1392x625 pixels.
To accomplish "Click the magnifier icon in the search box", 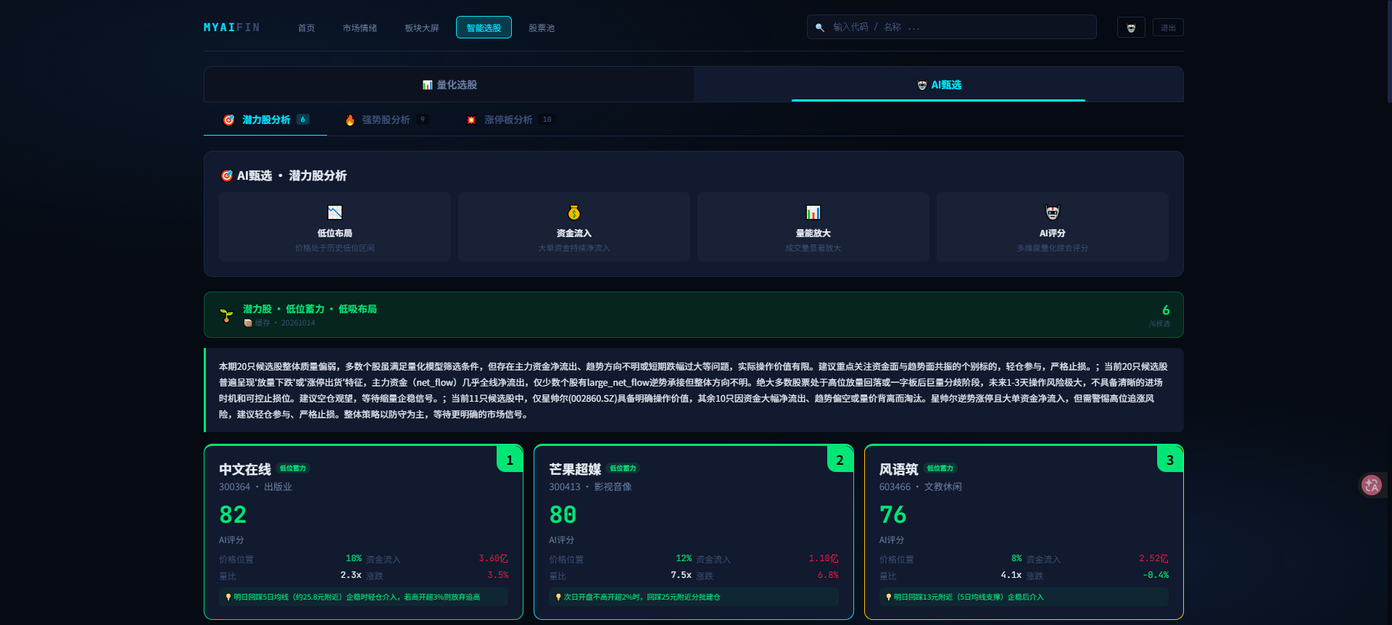I will (820, 28).
